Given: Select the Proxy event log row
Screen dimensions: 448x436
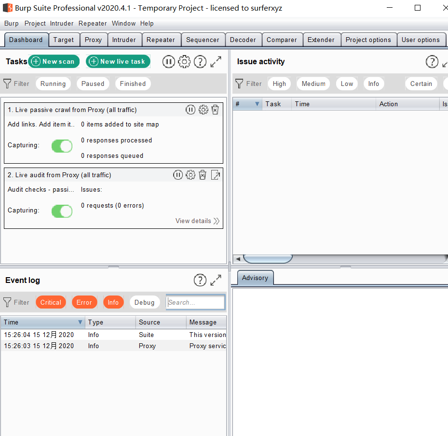Looking at the screenshot, I should point(114,346).
